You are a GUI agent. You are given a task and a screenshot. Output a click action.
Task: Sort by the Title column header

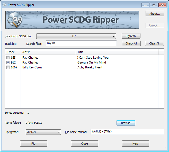point(117,52)
